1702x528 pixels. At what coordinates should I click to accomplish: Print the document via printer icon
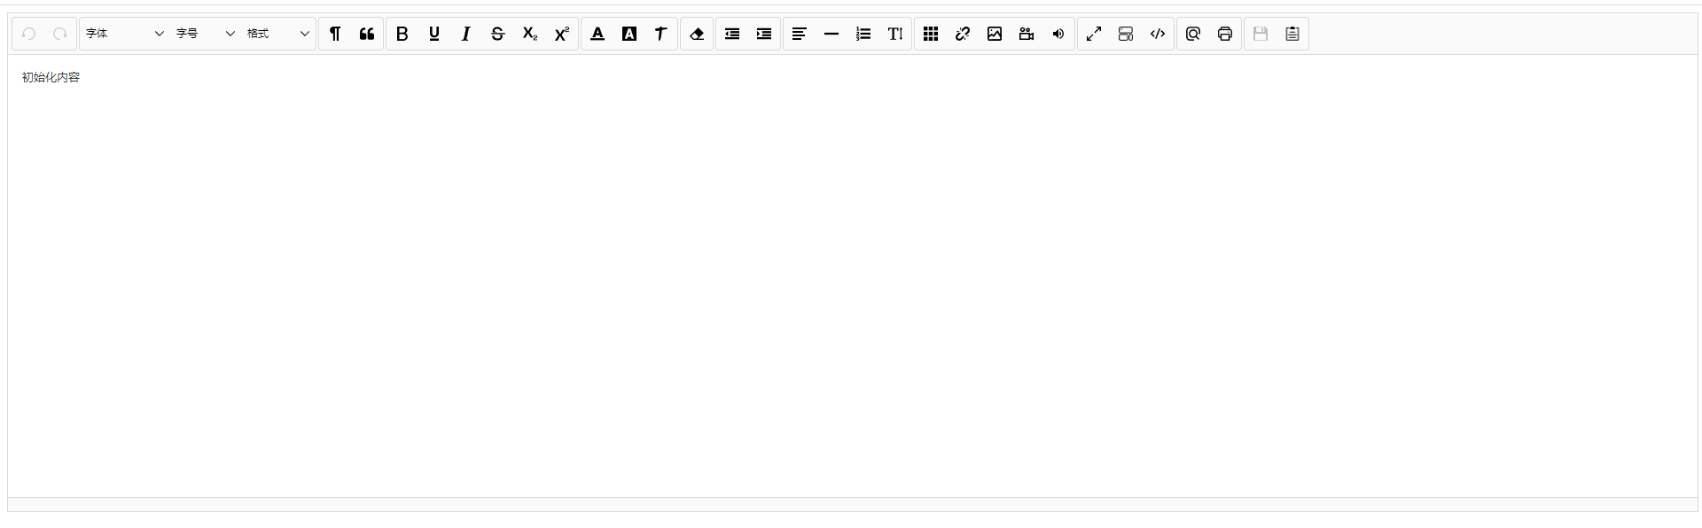tap(1225, 34)
